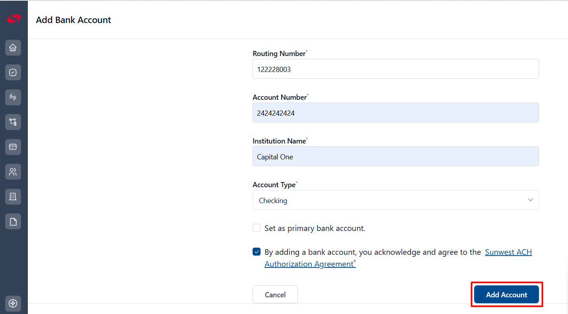
Task: Click the Add Bank Account heading
Action: pyautogui.click(x=74, y=20)
